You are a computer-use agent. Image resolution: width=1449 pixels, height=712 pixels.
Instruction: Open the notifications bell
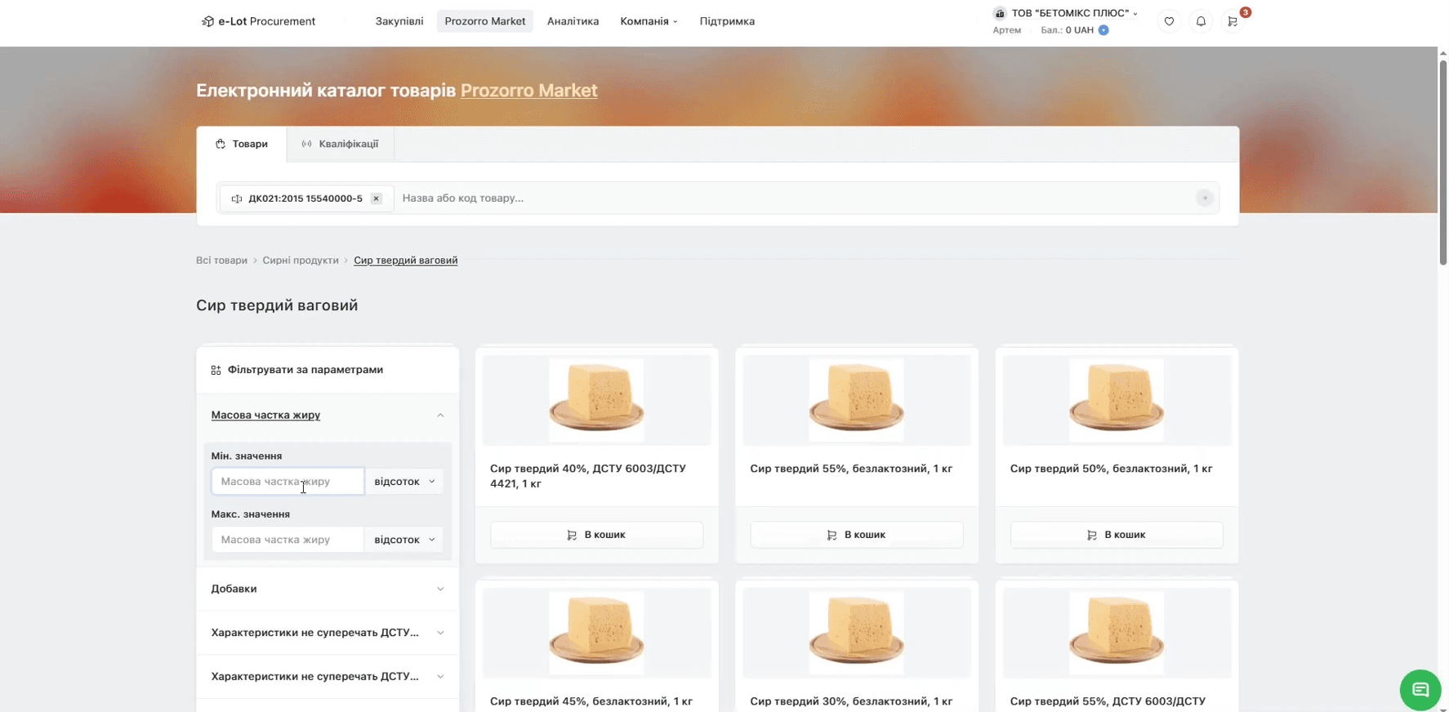coord(1201,21)
